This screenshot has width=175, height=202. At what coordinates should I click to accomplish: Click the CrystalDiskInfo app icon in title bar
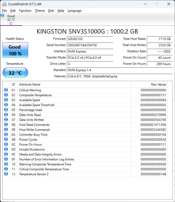4,4
